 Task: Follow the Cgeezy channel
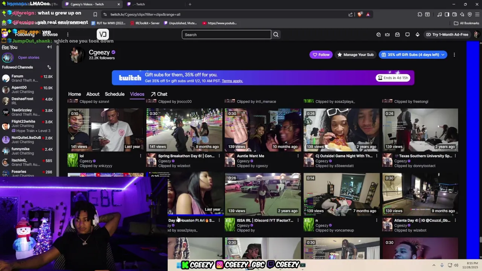point(321,55)
